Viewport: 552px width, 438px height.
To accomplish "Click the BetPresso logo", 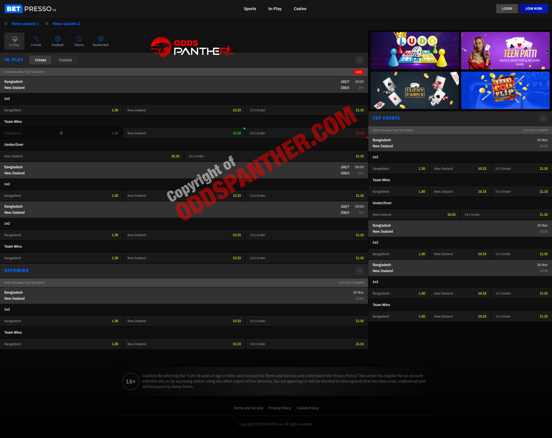I will pyautogui.click(x=30, y=9).
